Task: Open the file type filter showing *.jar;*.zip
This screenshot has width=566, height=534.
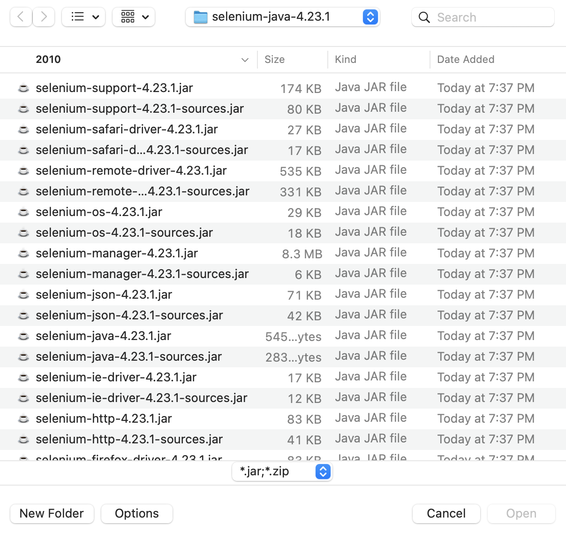Action: 282,472
